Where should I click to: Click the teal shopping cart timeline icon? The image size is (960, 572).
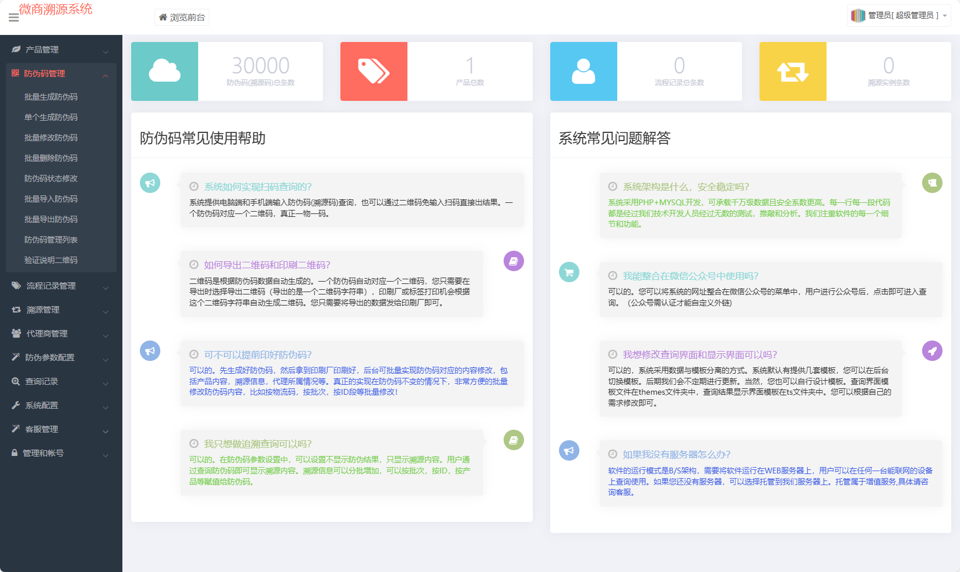569,272
